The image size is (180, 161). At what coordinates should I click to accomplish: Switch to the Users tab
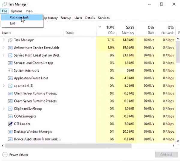click(x=78, y=18)
